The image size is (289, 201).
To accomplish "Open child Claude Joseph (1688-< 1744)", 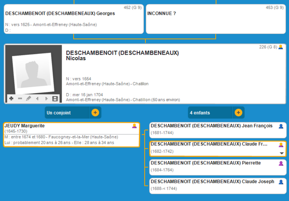I will tap(213, 185).
